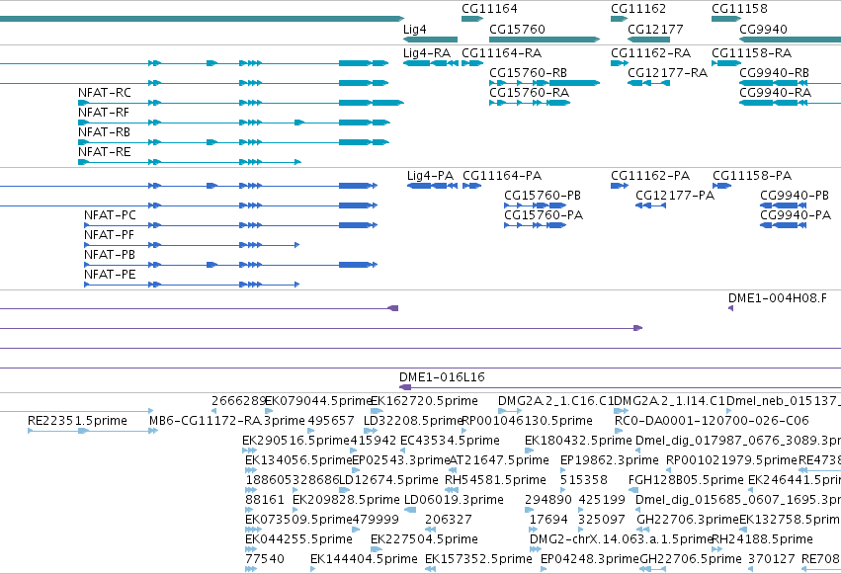Select the MB6-CG11172-RA.3prime label
Viewport: 841px width, 574px height.
(x=227, y=421)
